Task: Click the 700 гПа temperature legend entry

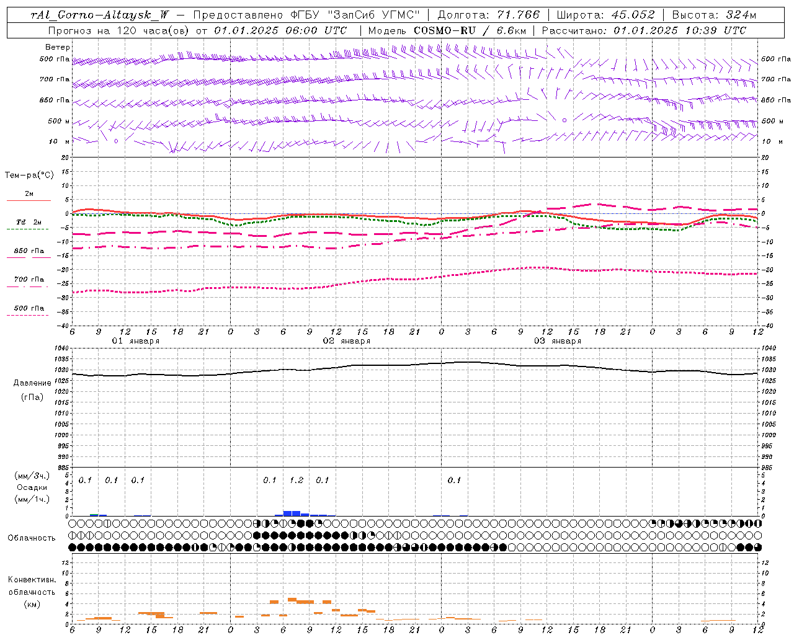Action: coord(29,280)
